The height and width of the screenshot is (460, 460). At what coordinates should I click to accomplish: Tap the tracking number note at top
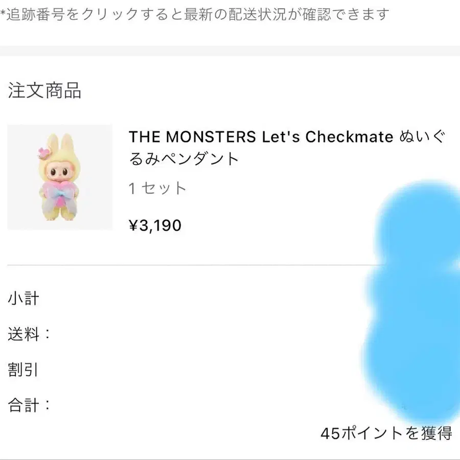click(x=197, y=14)
